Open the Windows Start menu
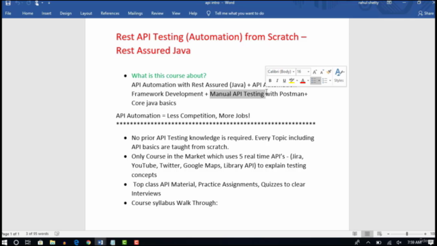 click(x=5, y=243)
